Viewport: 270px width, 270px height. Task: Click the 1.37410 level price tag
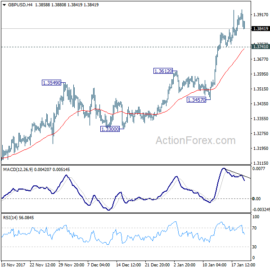[261, 47]
